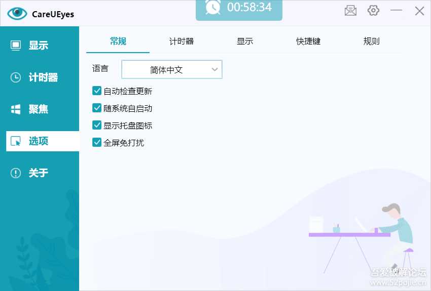Disable the 自动检查更新 checkbox
Viewport: 431px width, 291px height.
(x=97, y=91)
